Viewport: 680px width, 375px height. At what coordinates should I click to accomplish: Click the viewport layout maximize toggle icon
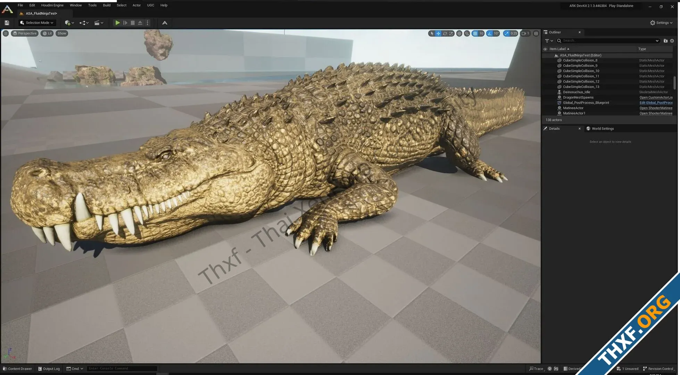[x=536, y=33]
